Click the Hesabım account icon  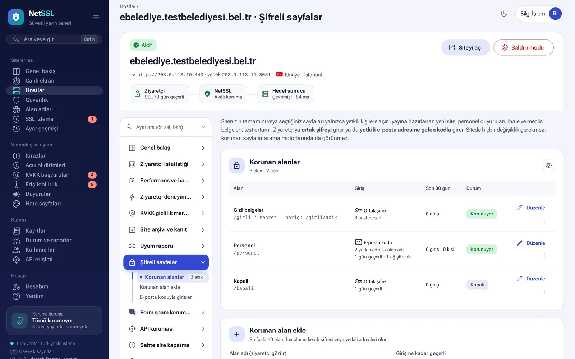click(16, 286)
